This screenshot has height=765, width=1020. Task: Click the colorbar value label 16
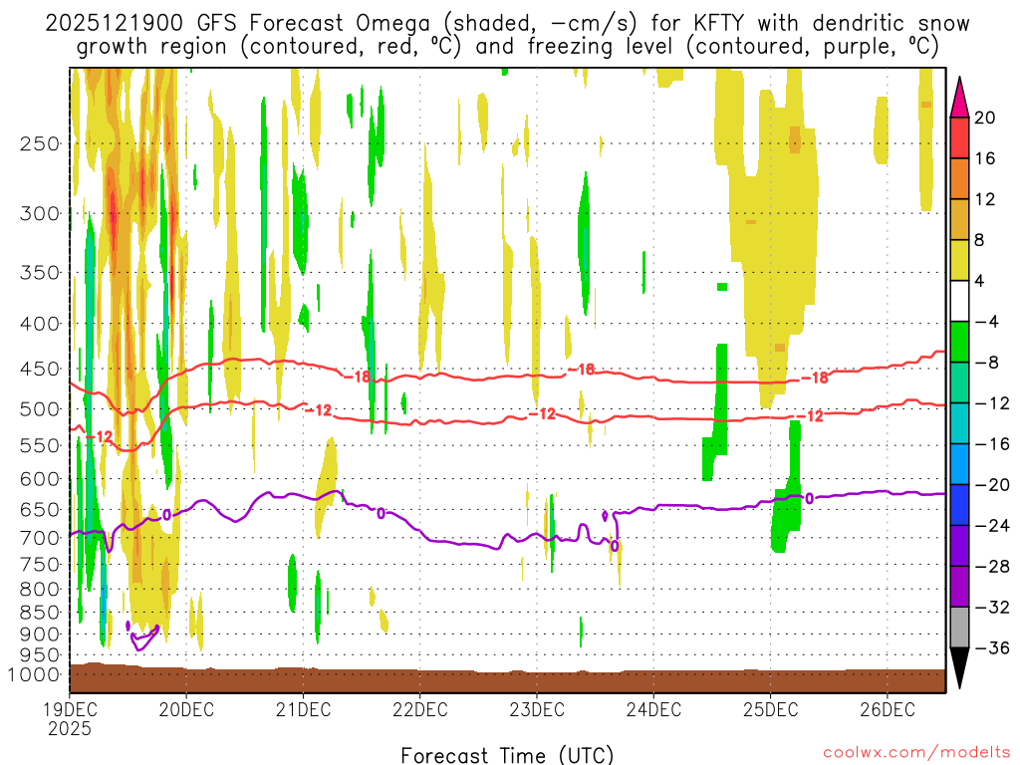tap(985, 158)
